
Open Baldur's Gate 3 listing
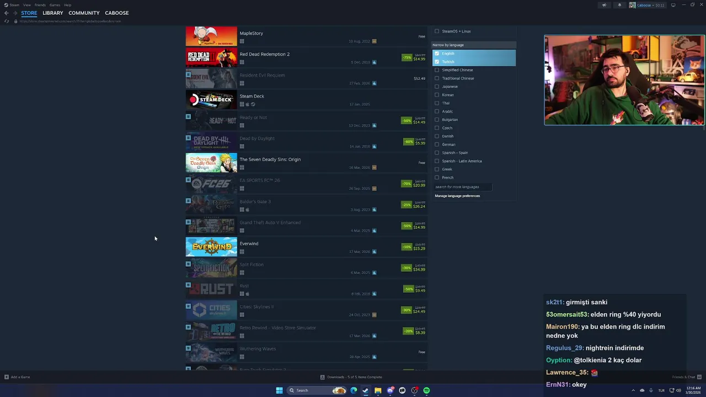(x=306, y=205)
